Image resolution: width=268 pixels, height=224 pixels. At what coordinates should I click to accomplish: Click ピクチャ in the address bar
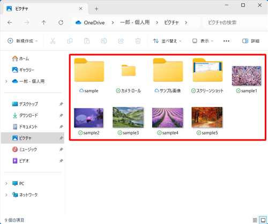172,23
